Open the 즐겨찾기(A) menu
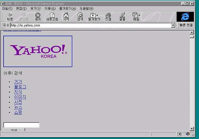The width and height of the screenshot is (199, 139). pyautogui.click(x=68, y=9)
